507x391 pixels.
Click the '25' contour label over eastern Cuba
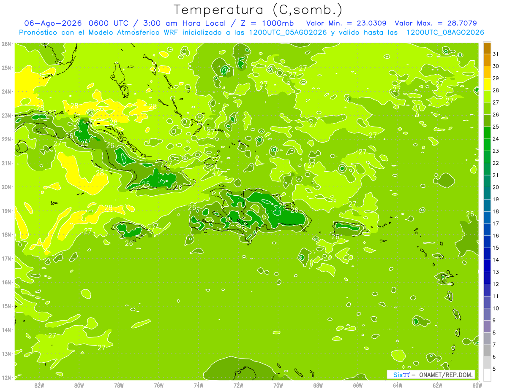146,184
